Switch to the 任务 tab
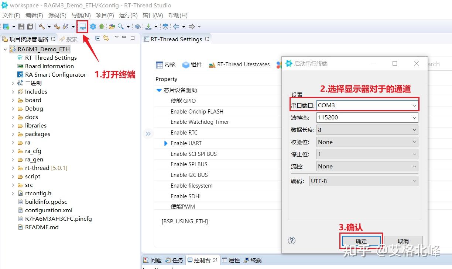Screen dimensions: 452x269 tap(174, 260)
